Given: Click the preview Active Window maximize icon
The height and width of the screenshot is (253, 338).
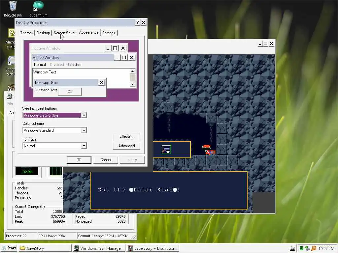Looking at the screenshot, I should click(x=124, y=57).
